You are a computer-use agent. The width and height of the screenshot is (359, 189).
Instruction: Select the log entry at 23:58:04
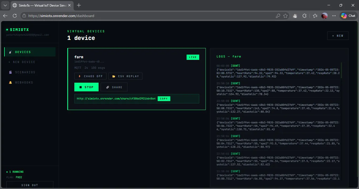tap(278, 141)
